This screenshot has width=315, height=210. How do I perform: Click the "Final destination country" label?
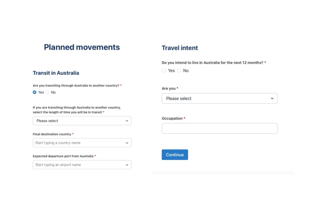click(x=52, y=134)
